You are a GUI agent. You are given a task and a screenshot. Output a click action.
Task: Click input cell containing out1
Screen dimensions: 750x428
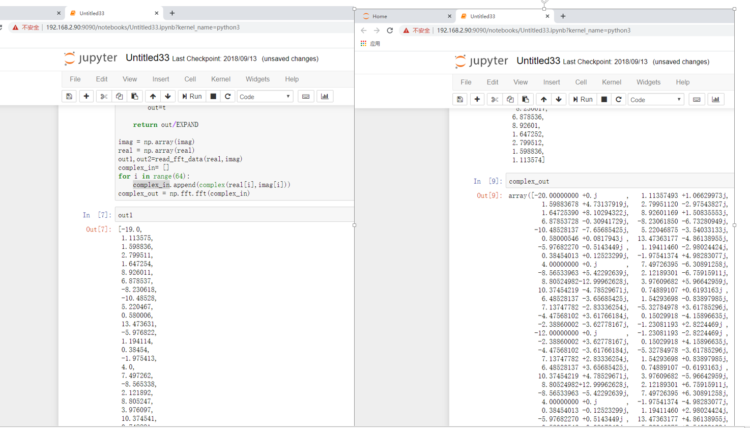[x=235, y=215]
